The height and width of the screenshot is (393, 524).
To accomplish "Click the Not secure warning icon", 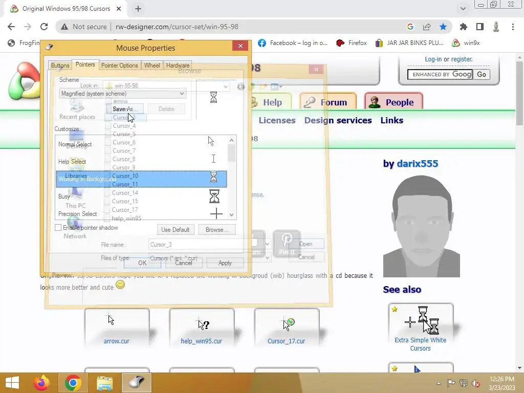I will 64,27.
